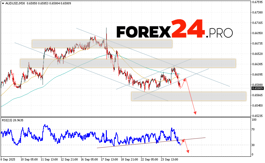Click the 8 Sep 2025 date label
265x163 pixels.
click(8, 159)
